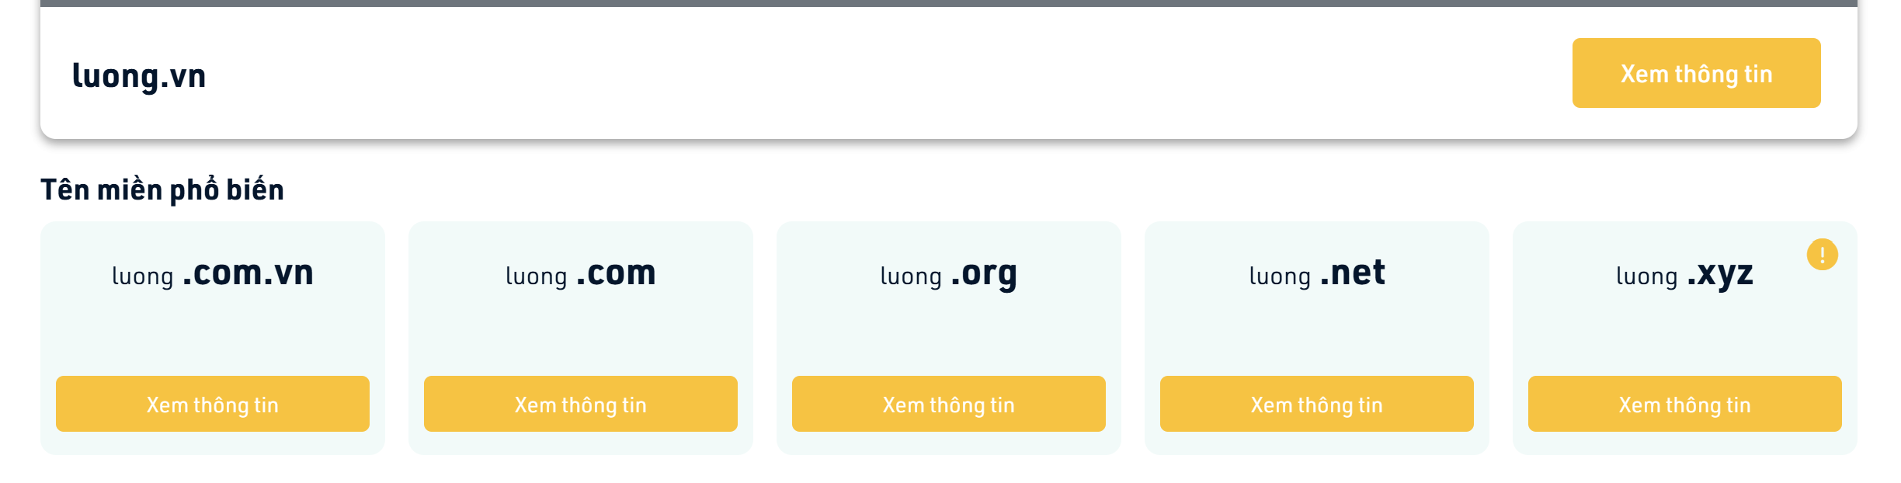Click the "luong" prefix in the .com card
Screen dimensions: 1901x483
pos(537,276)
